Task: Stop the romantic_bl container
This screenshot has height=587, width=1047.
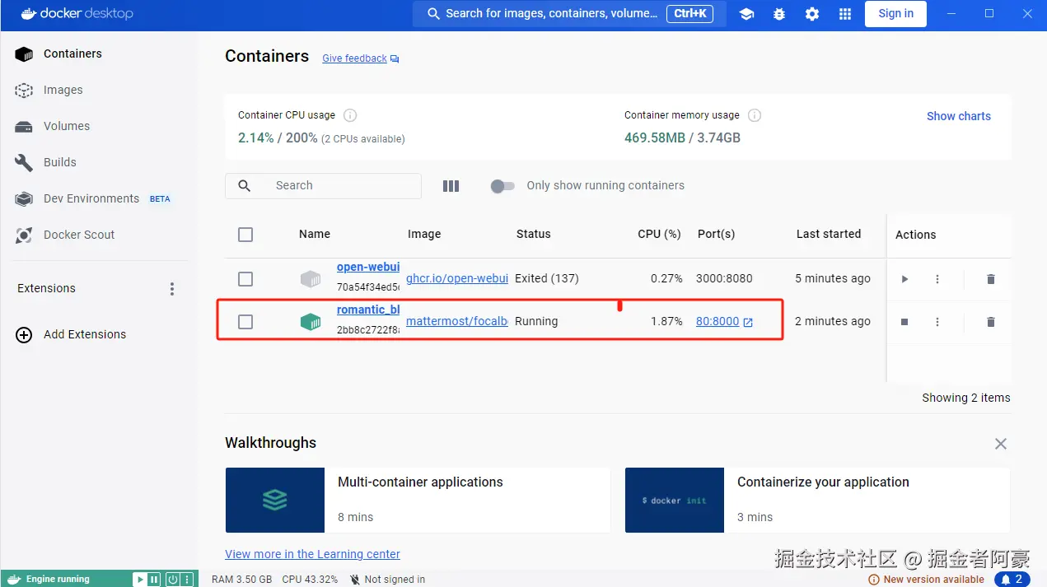Action: [x=904, y=322]
